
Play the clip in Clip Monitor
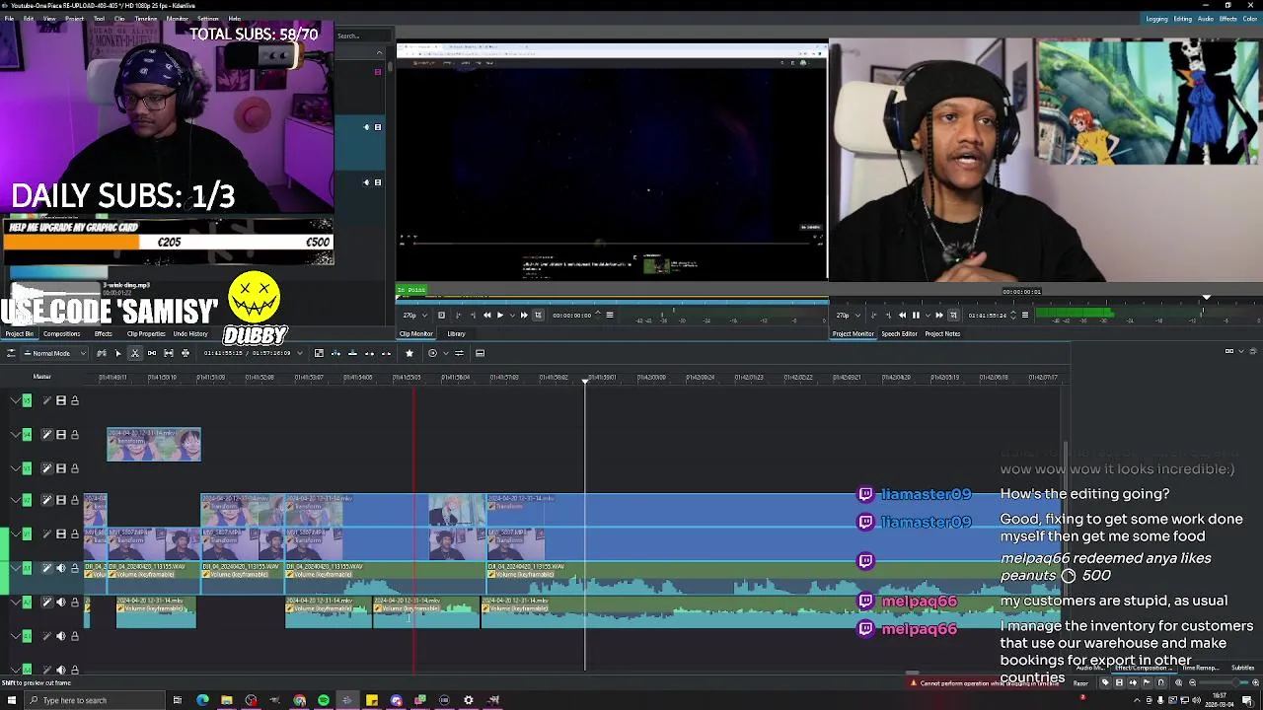click(500, 315)
